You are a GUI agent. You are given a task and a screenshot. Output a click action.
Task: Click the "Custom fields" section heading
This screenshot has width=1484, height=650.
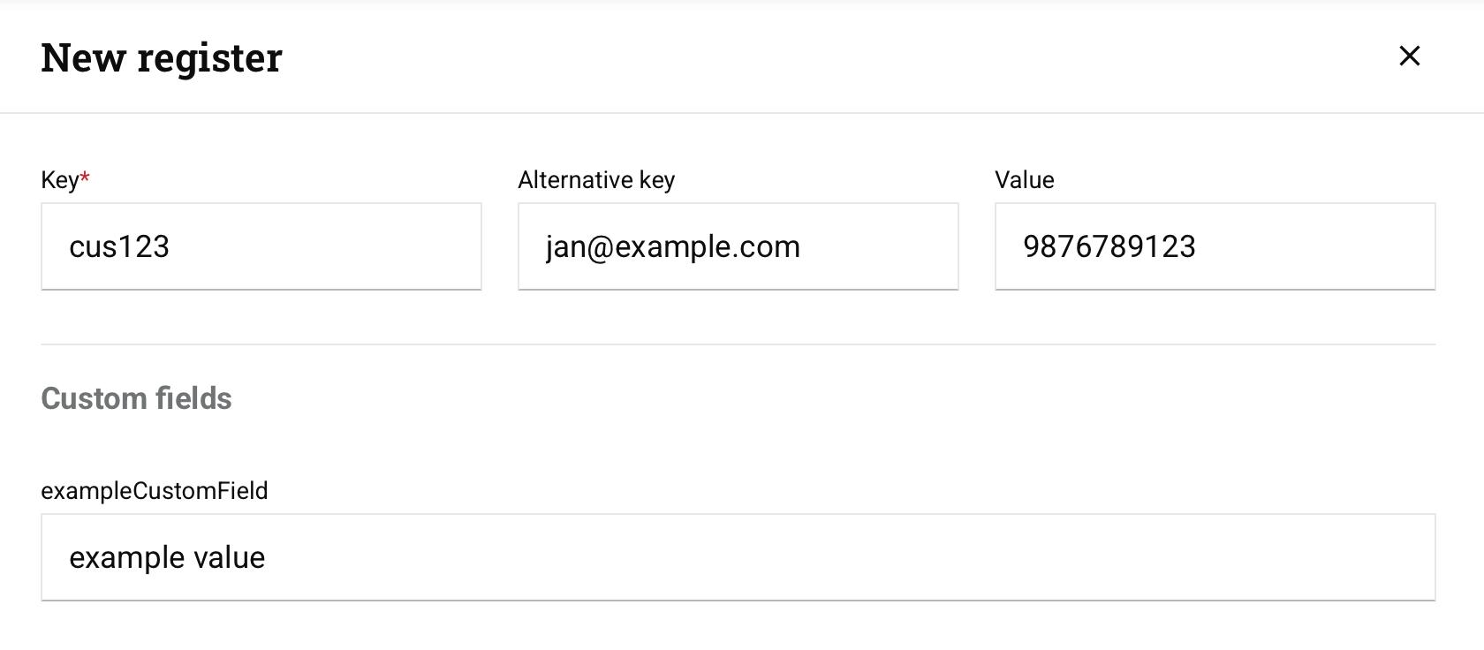tap(136, 398)
